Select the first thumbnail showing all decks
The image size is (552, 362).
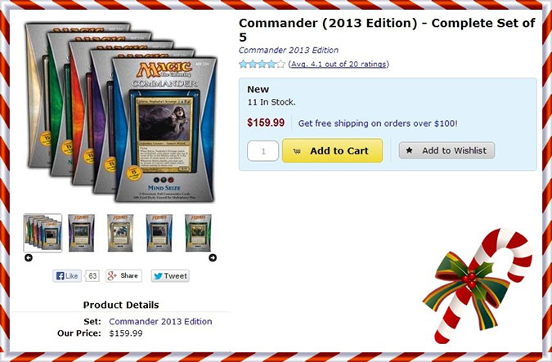pos(43,233)
